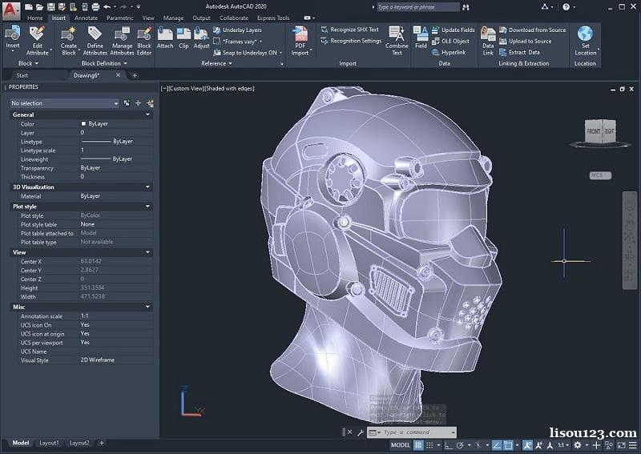Image resolution: width=641 pixels, height=454 pixels.
Task: Click the Underlay Layers button
Action: click(x=237, y=30)
